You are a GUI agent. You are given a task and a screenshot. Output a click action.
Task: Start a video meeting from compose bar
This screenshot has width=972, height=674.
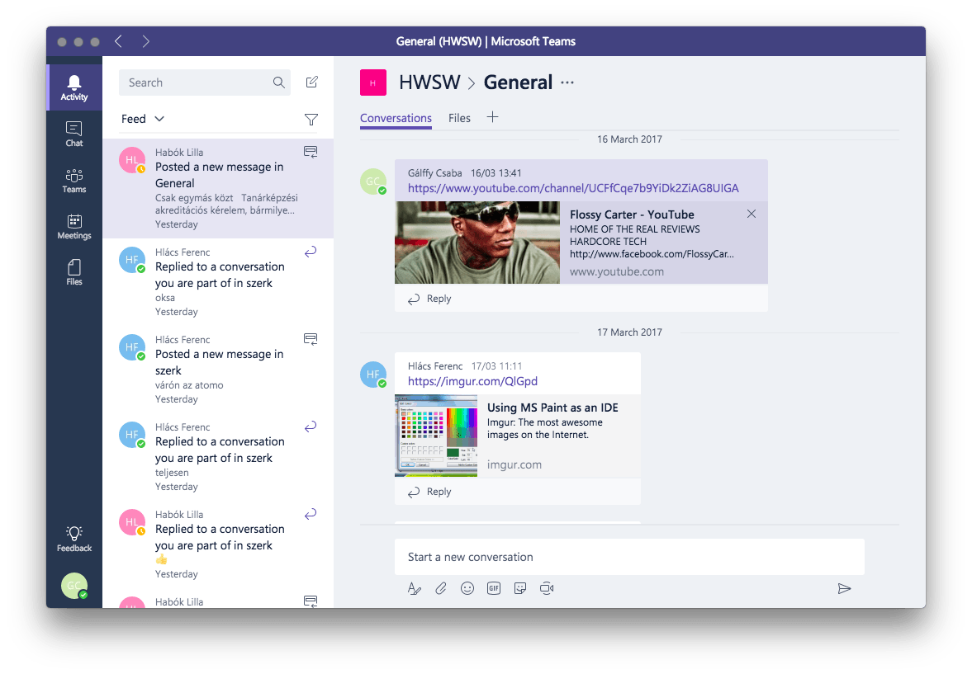547,588
